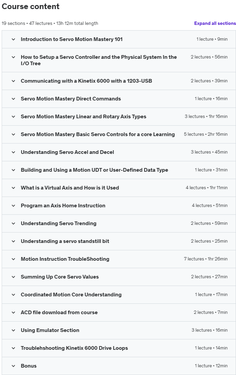Expand the Virtual Axis section chevron
Screen dimensions: 236x375
[x=13, y=188]
